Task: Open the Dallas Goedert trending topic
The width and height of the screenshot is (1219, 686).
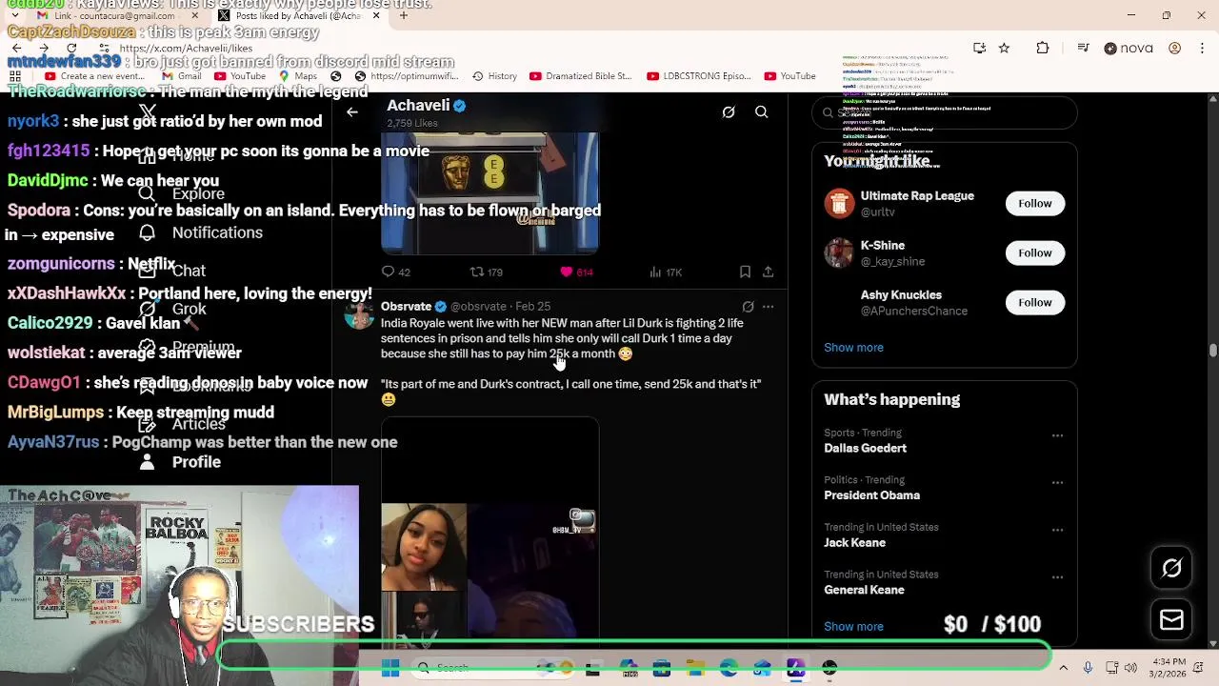Action: click(x=865, y=449)
